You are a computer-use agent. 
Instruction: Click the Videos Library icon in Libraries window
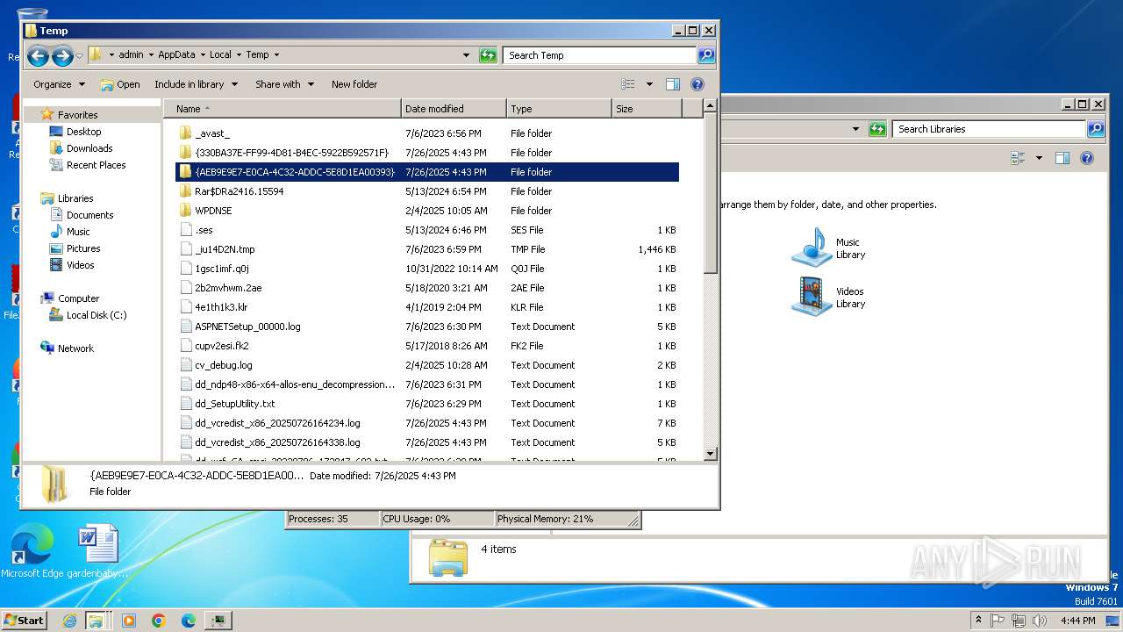pyautogui.click(x=811, y=297)
